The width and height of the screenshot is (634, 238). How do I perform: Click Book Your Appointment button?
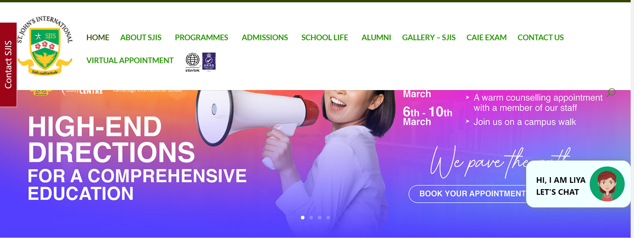click(467, 194)
